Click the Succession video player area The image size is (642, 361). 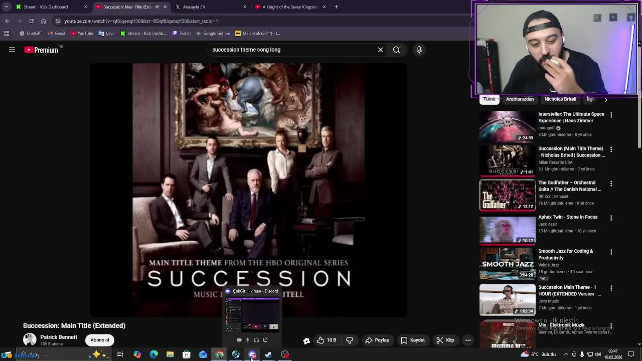point(249,190)
